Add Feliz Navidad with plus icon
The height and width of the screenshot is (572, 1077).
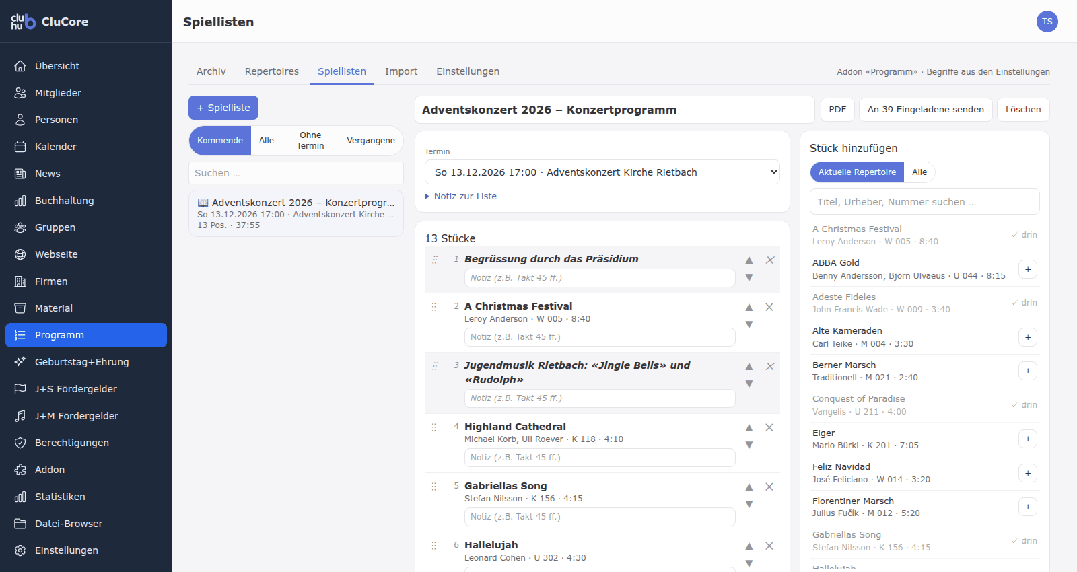point(1028,473)
